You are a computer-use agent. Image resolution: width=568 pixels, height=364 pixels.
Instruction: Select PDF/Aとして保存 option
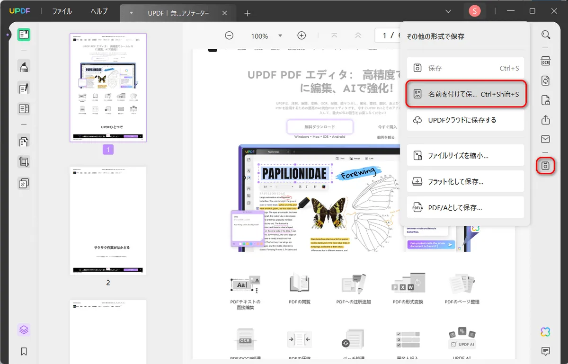pos(465,207)
